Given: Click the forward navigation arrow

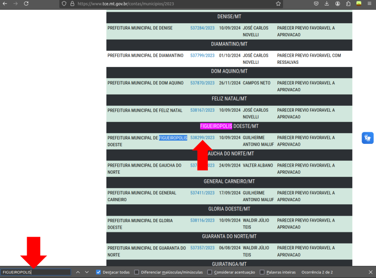Looking at the screenshot, I should [x=15, y=4].
